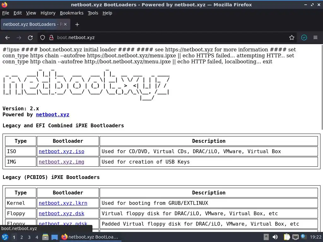The image size is (323, 242).
Task: Click the netboot.xyz ASCII art logo
Action: point(86,84)
